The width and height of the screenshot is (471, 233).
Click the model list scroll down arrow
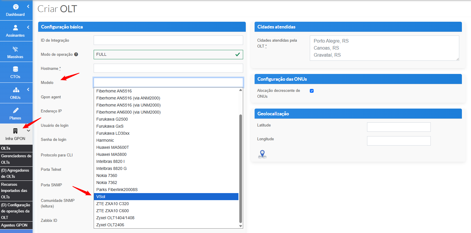240,226
